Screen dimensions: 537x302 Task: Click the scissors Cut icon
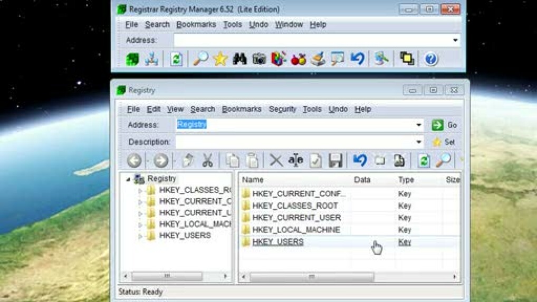(x=207, y=160)
